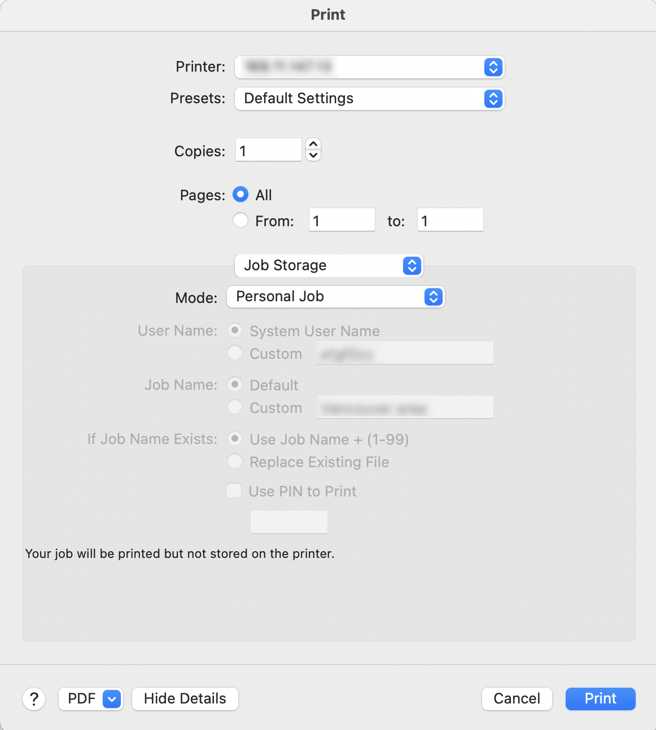656x730 pixels.
Task: Expand the Presets dropdown
Action: (x=369, y=99)
